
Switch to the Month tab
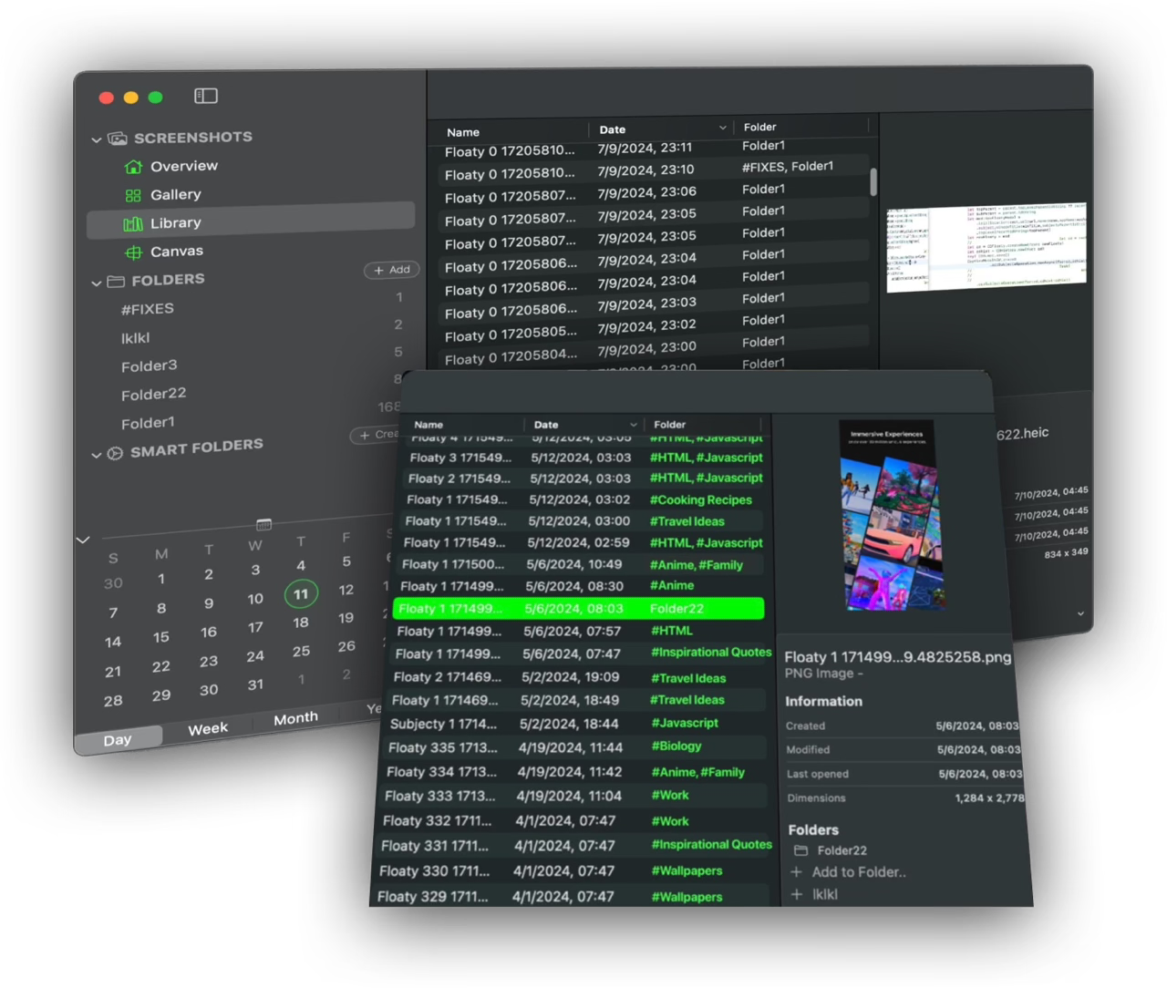point(295,718)
